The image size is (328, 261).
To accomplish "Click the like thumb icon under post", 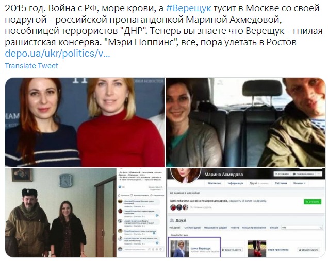I will coord(119,195).
